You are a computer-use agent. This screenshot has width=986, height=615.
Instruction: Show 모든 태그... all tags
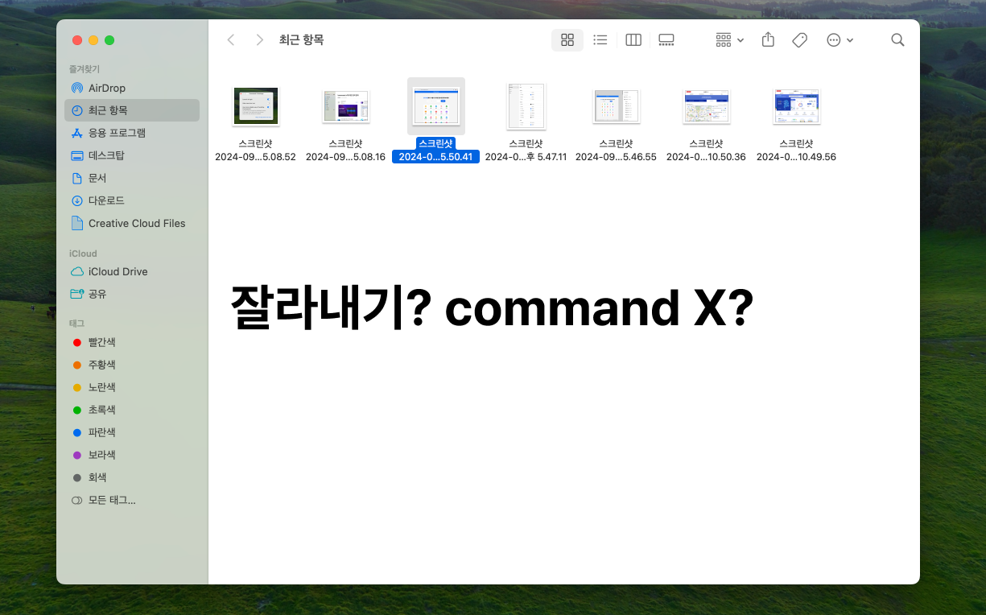(x=132, y=500)
